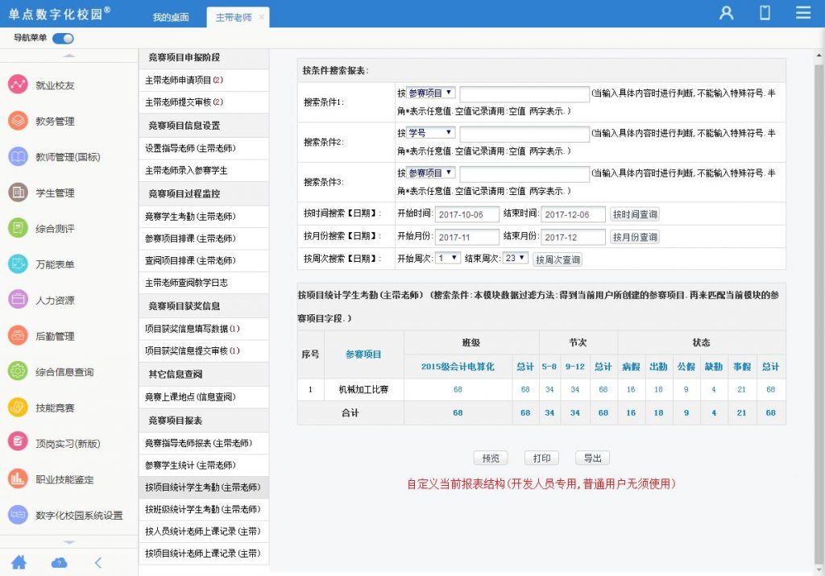Open the 教务管理 module icon
The height and width of the screenshot is (576, 825).
18,121
